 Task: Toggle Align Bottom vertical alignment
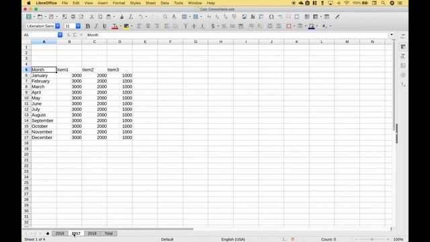(x=202, y=26)
